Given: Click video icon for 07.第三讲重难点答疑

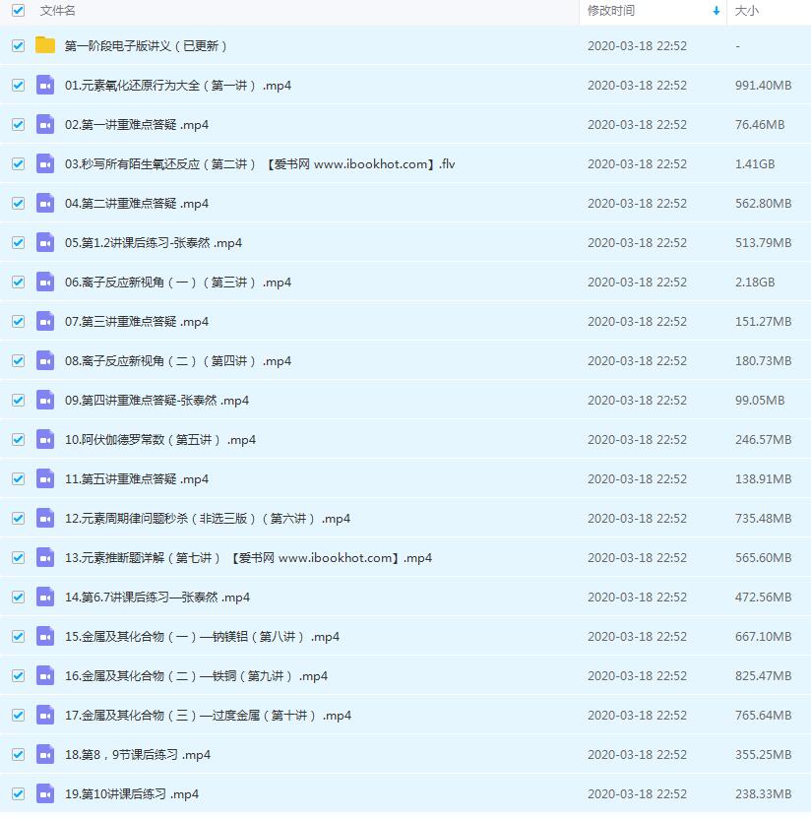Looking at the screenshot, I should click(45, 321).
